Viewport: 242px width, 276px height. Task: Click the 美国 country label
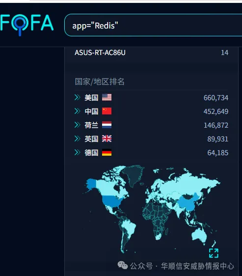coord(91,98)
